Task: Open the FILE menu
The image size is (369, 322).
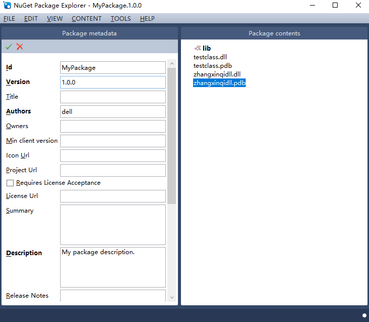Action: tap(9, 19)
